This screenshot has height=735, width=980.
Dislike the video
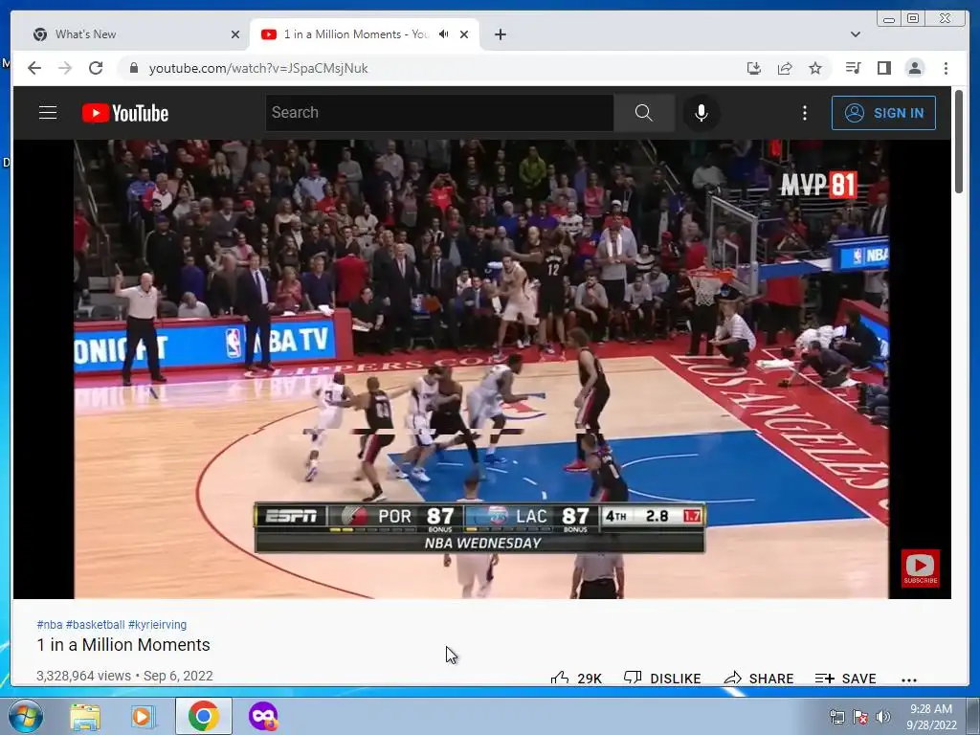(662, 679)
